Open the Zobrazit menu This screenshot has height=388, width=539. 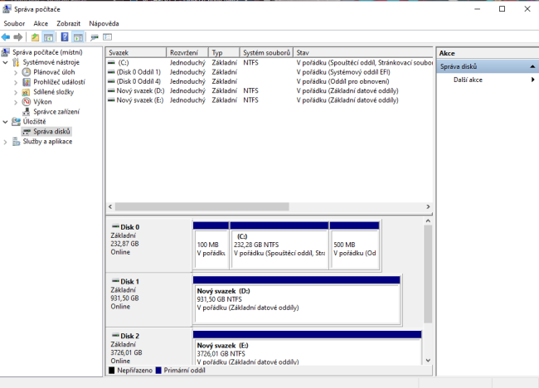[x=68, y=23]
